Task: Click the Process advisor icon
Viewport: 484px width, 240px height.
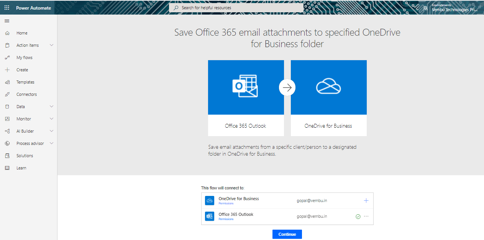Action: [x=7, y=143]
